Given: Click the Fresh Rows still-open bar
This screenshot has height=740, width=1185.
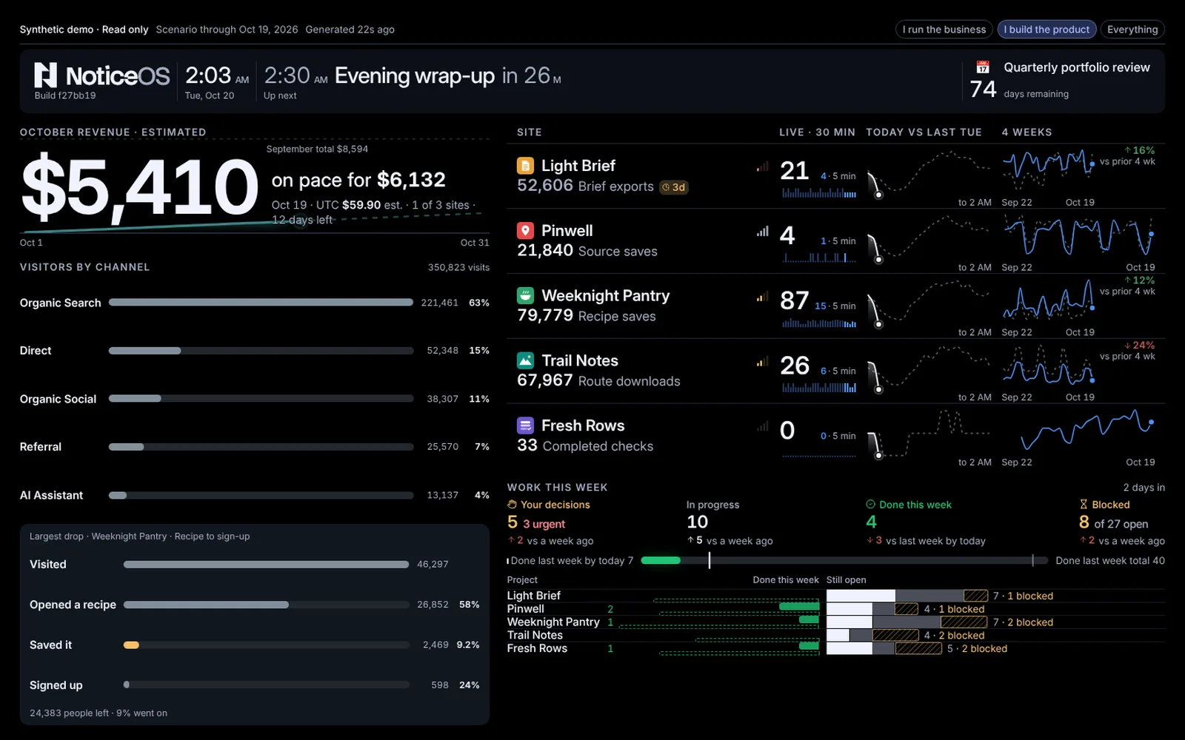Looking at the screenshot, I should tap(884, 648).
